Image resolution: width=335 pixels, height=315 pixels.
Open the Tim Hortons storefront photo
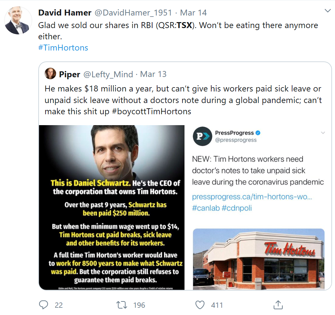point(258,259)
